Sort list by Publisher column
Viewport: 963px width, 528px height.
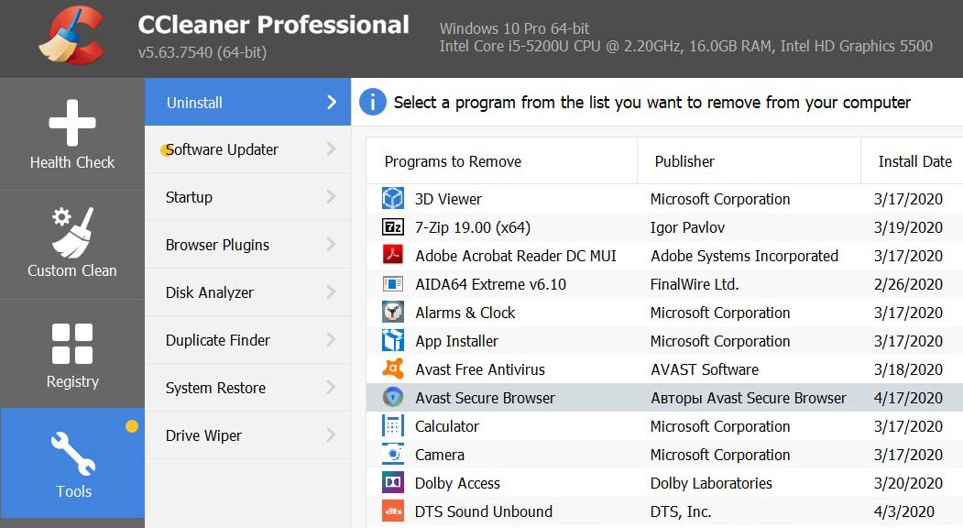749,161
